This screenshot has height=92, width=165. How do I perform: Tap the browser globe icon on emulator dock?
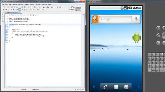click(126, 87)
